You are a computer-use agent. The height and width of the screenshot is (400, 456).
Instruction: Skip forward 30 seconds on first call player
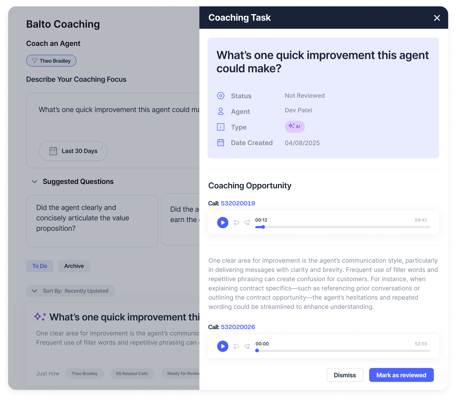tap(247, 222)
